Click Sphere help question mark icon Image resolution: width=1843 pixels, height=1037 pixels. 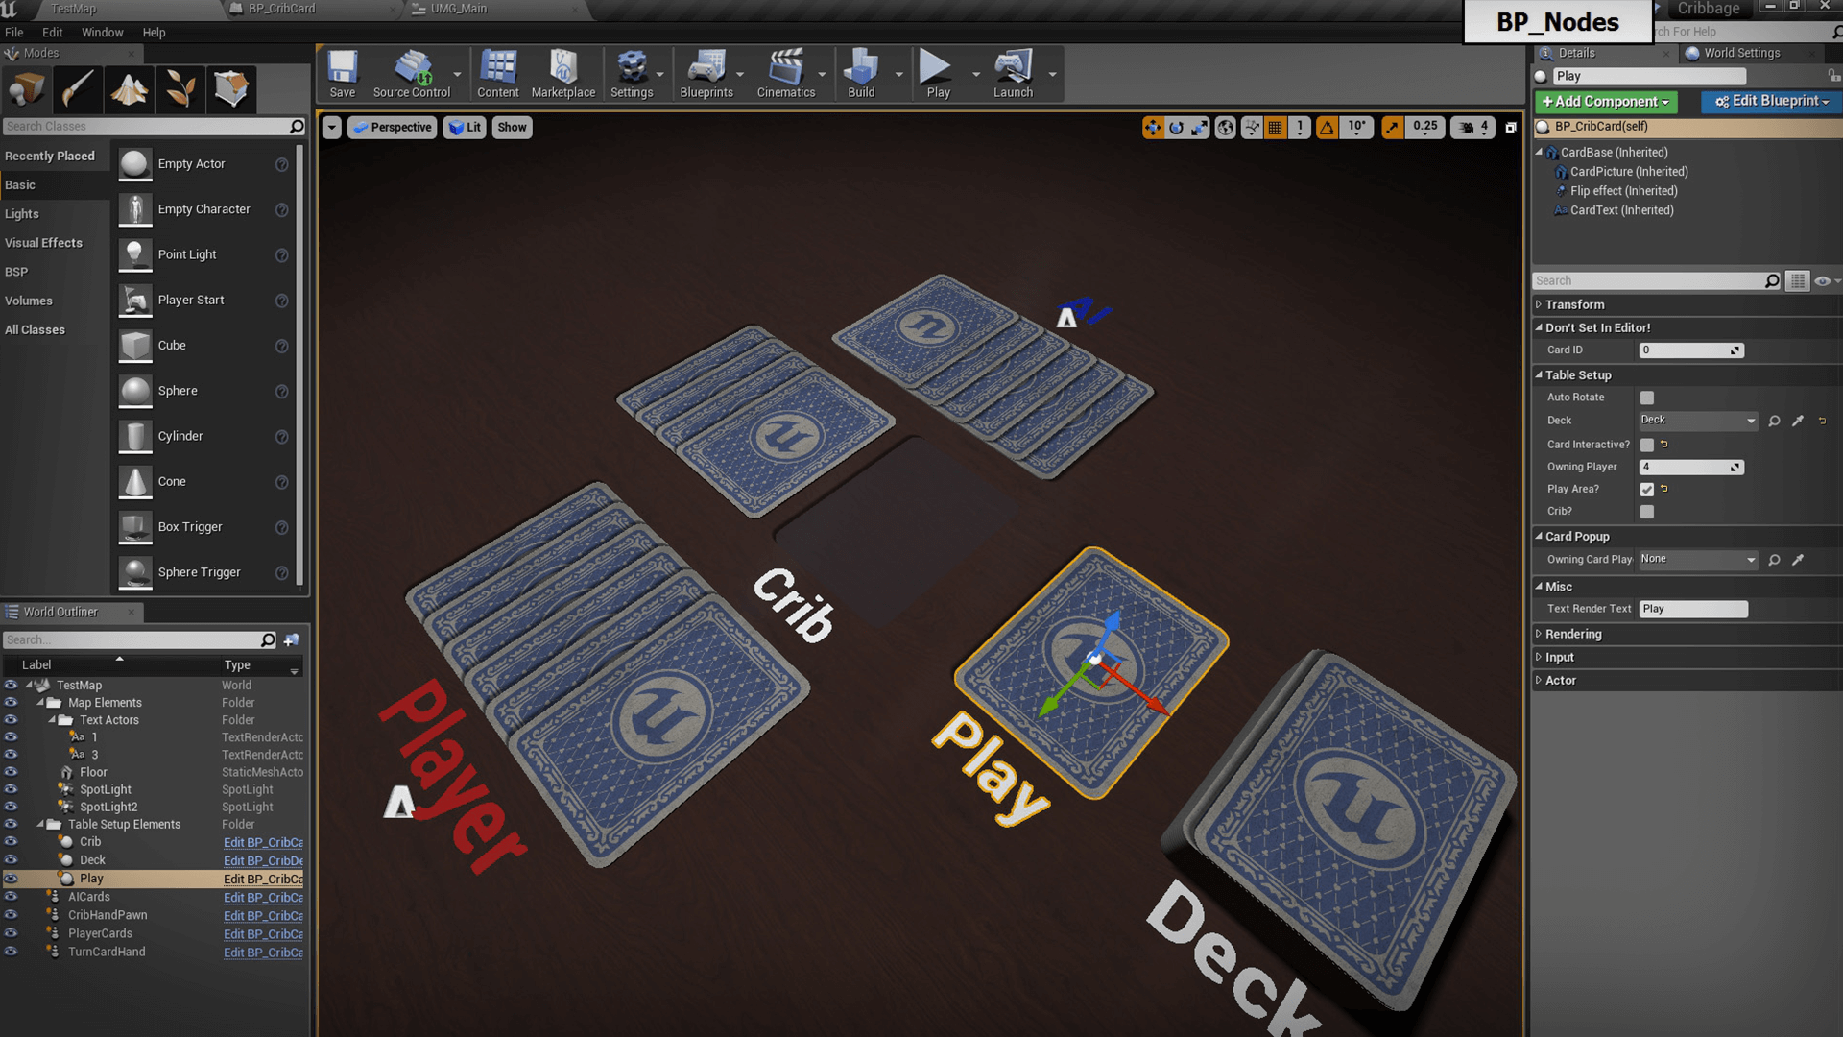(x=281, y=392)
